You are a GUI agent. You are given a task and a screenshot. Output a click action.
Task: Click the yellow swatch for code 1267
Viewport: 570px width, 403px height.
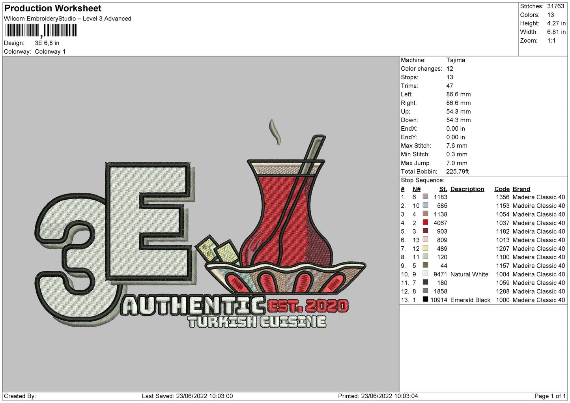425,248
